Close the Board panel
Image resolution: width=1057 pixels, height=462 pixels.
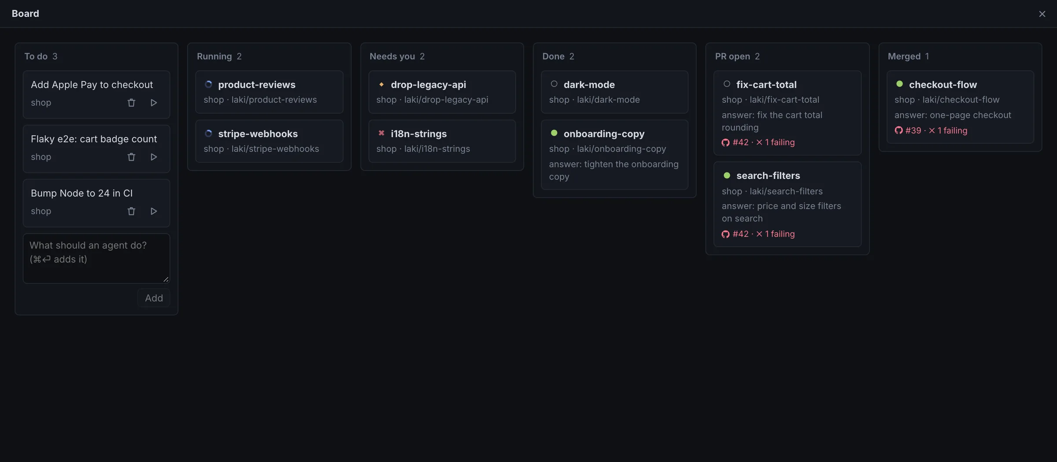(x=1042, y=14)
